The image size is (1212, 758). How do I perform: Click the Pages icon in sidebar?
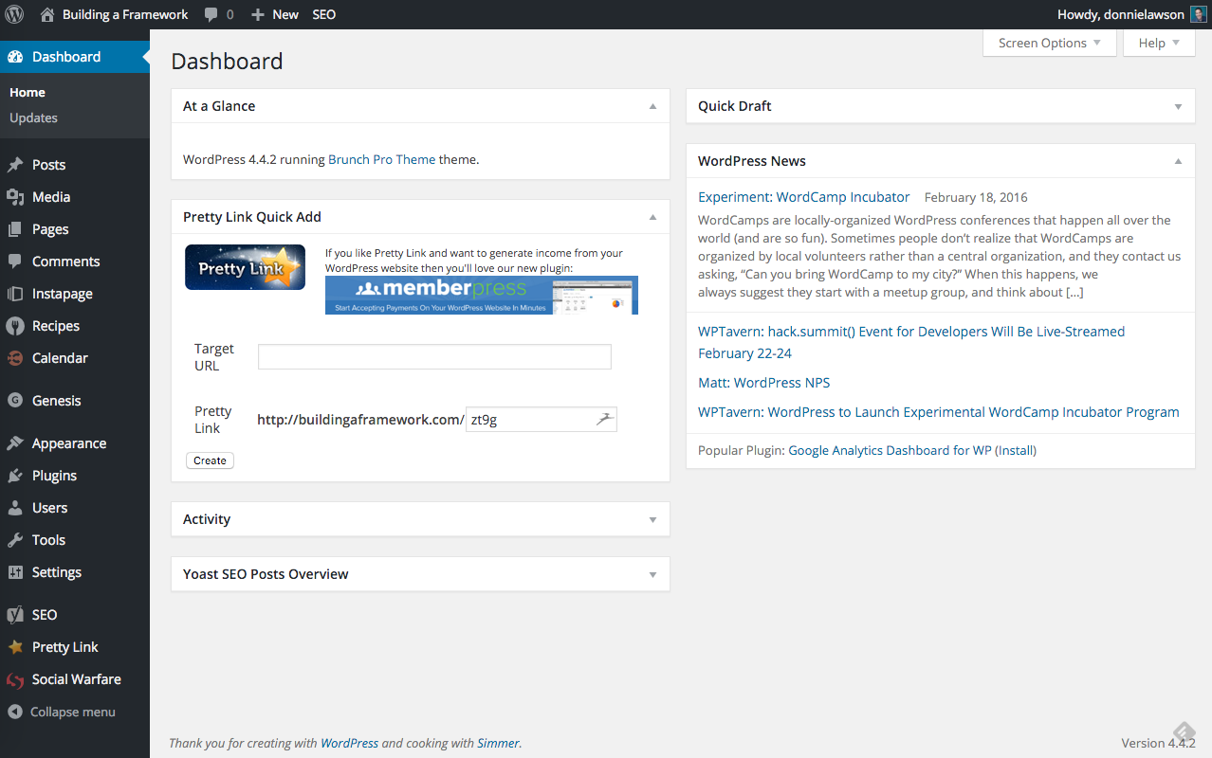(x=15, y=229)
